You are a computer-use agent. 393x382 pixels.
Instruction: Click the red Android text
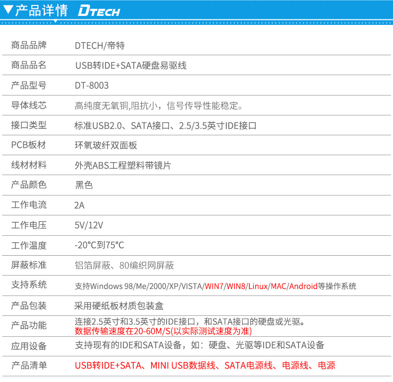tap(303, 286)
